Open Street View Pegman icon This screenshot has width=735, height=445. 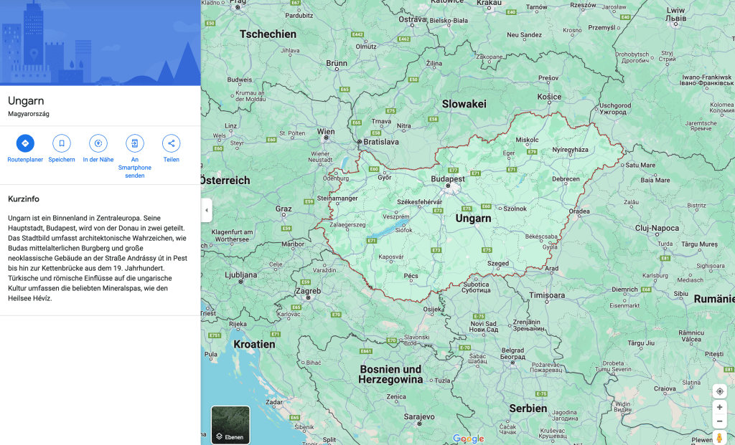coord(720,437)
